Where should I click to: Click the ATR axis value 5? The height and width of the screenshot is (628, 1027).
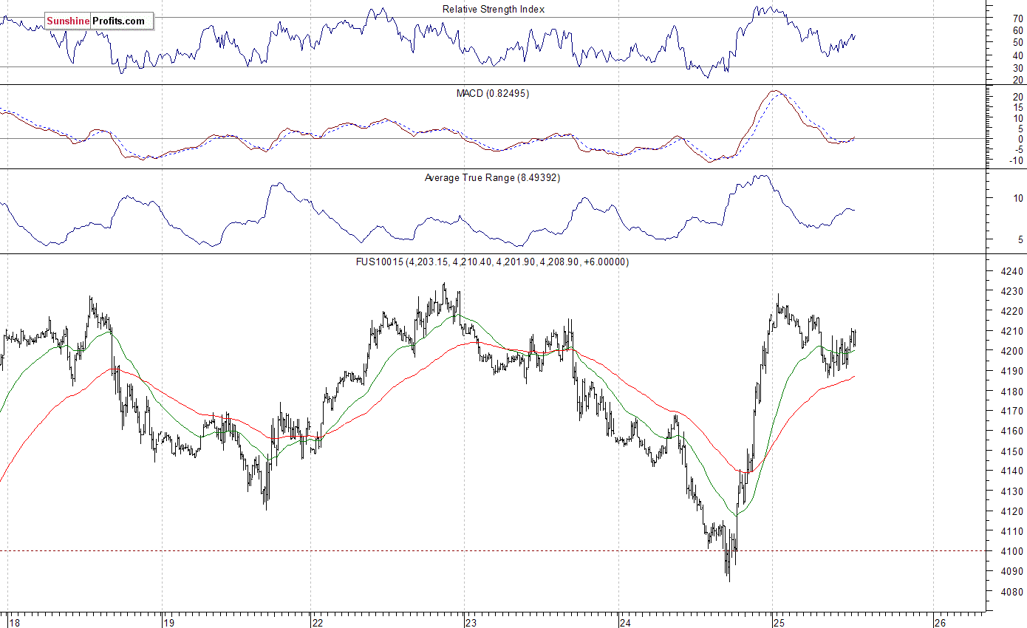click(1020, 239)
